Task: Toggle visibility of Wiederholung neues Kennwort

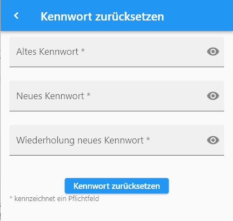Action: (213, 140)
